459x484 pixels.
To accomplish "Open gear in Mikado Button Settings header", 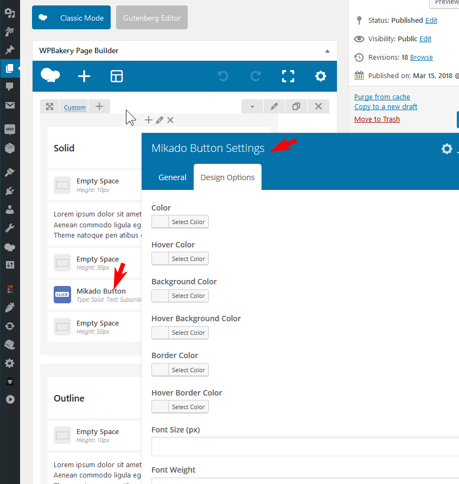I will pyautogui.click(x=447, y=149).
